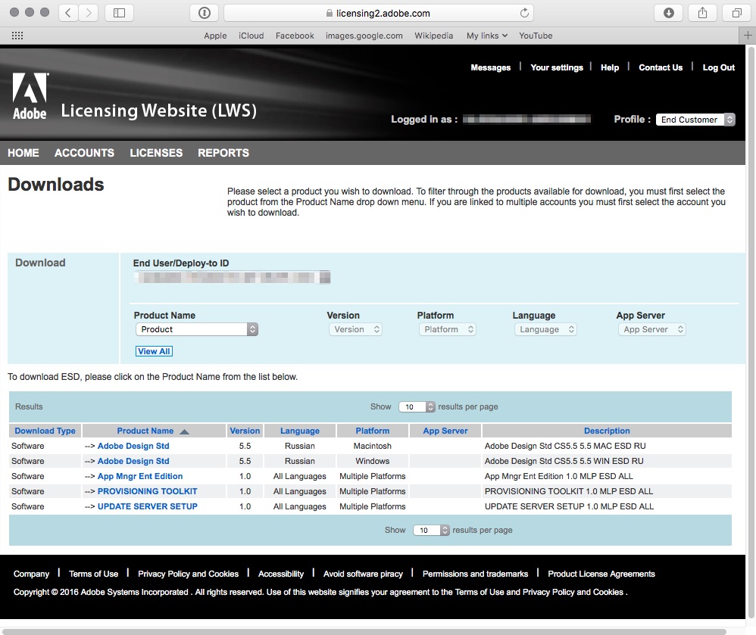The height and width of the screenshot is (635, 756).
Task: Open the favorites grid icon
Action: point(17,36)
